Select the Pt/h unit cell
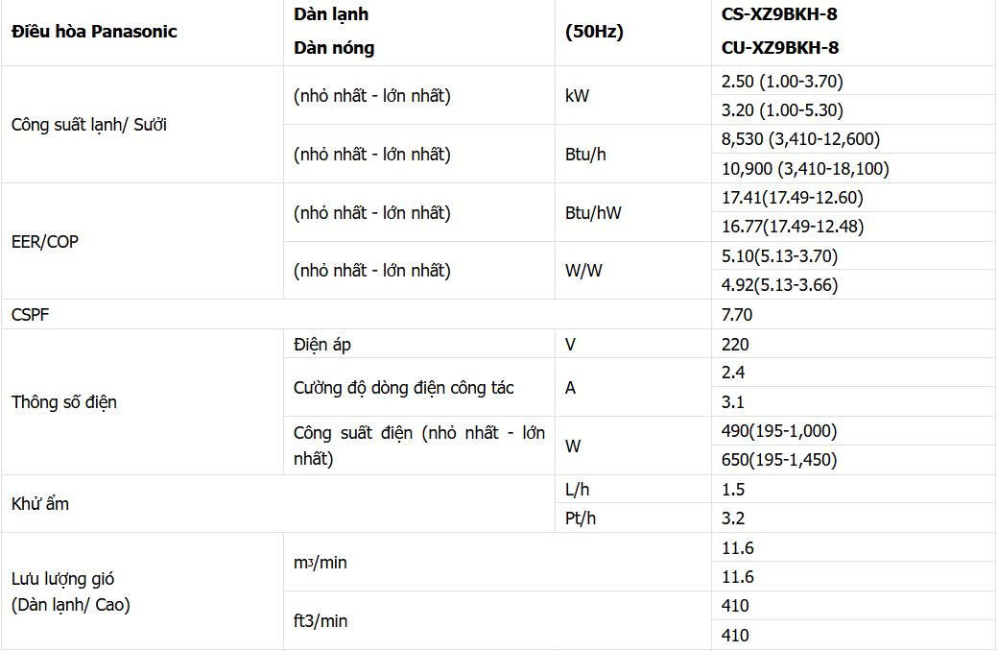998x651 pixels. (581, 518)
